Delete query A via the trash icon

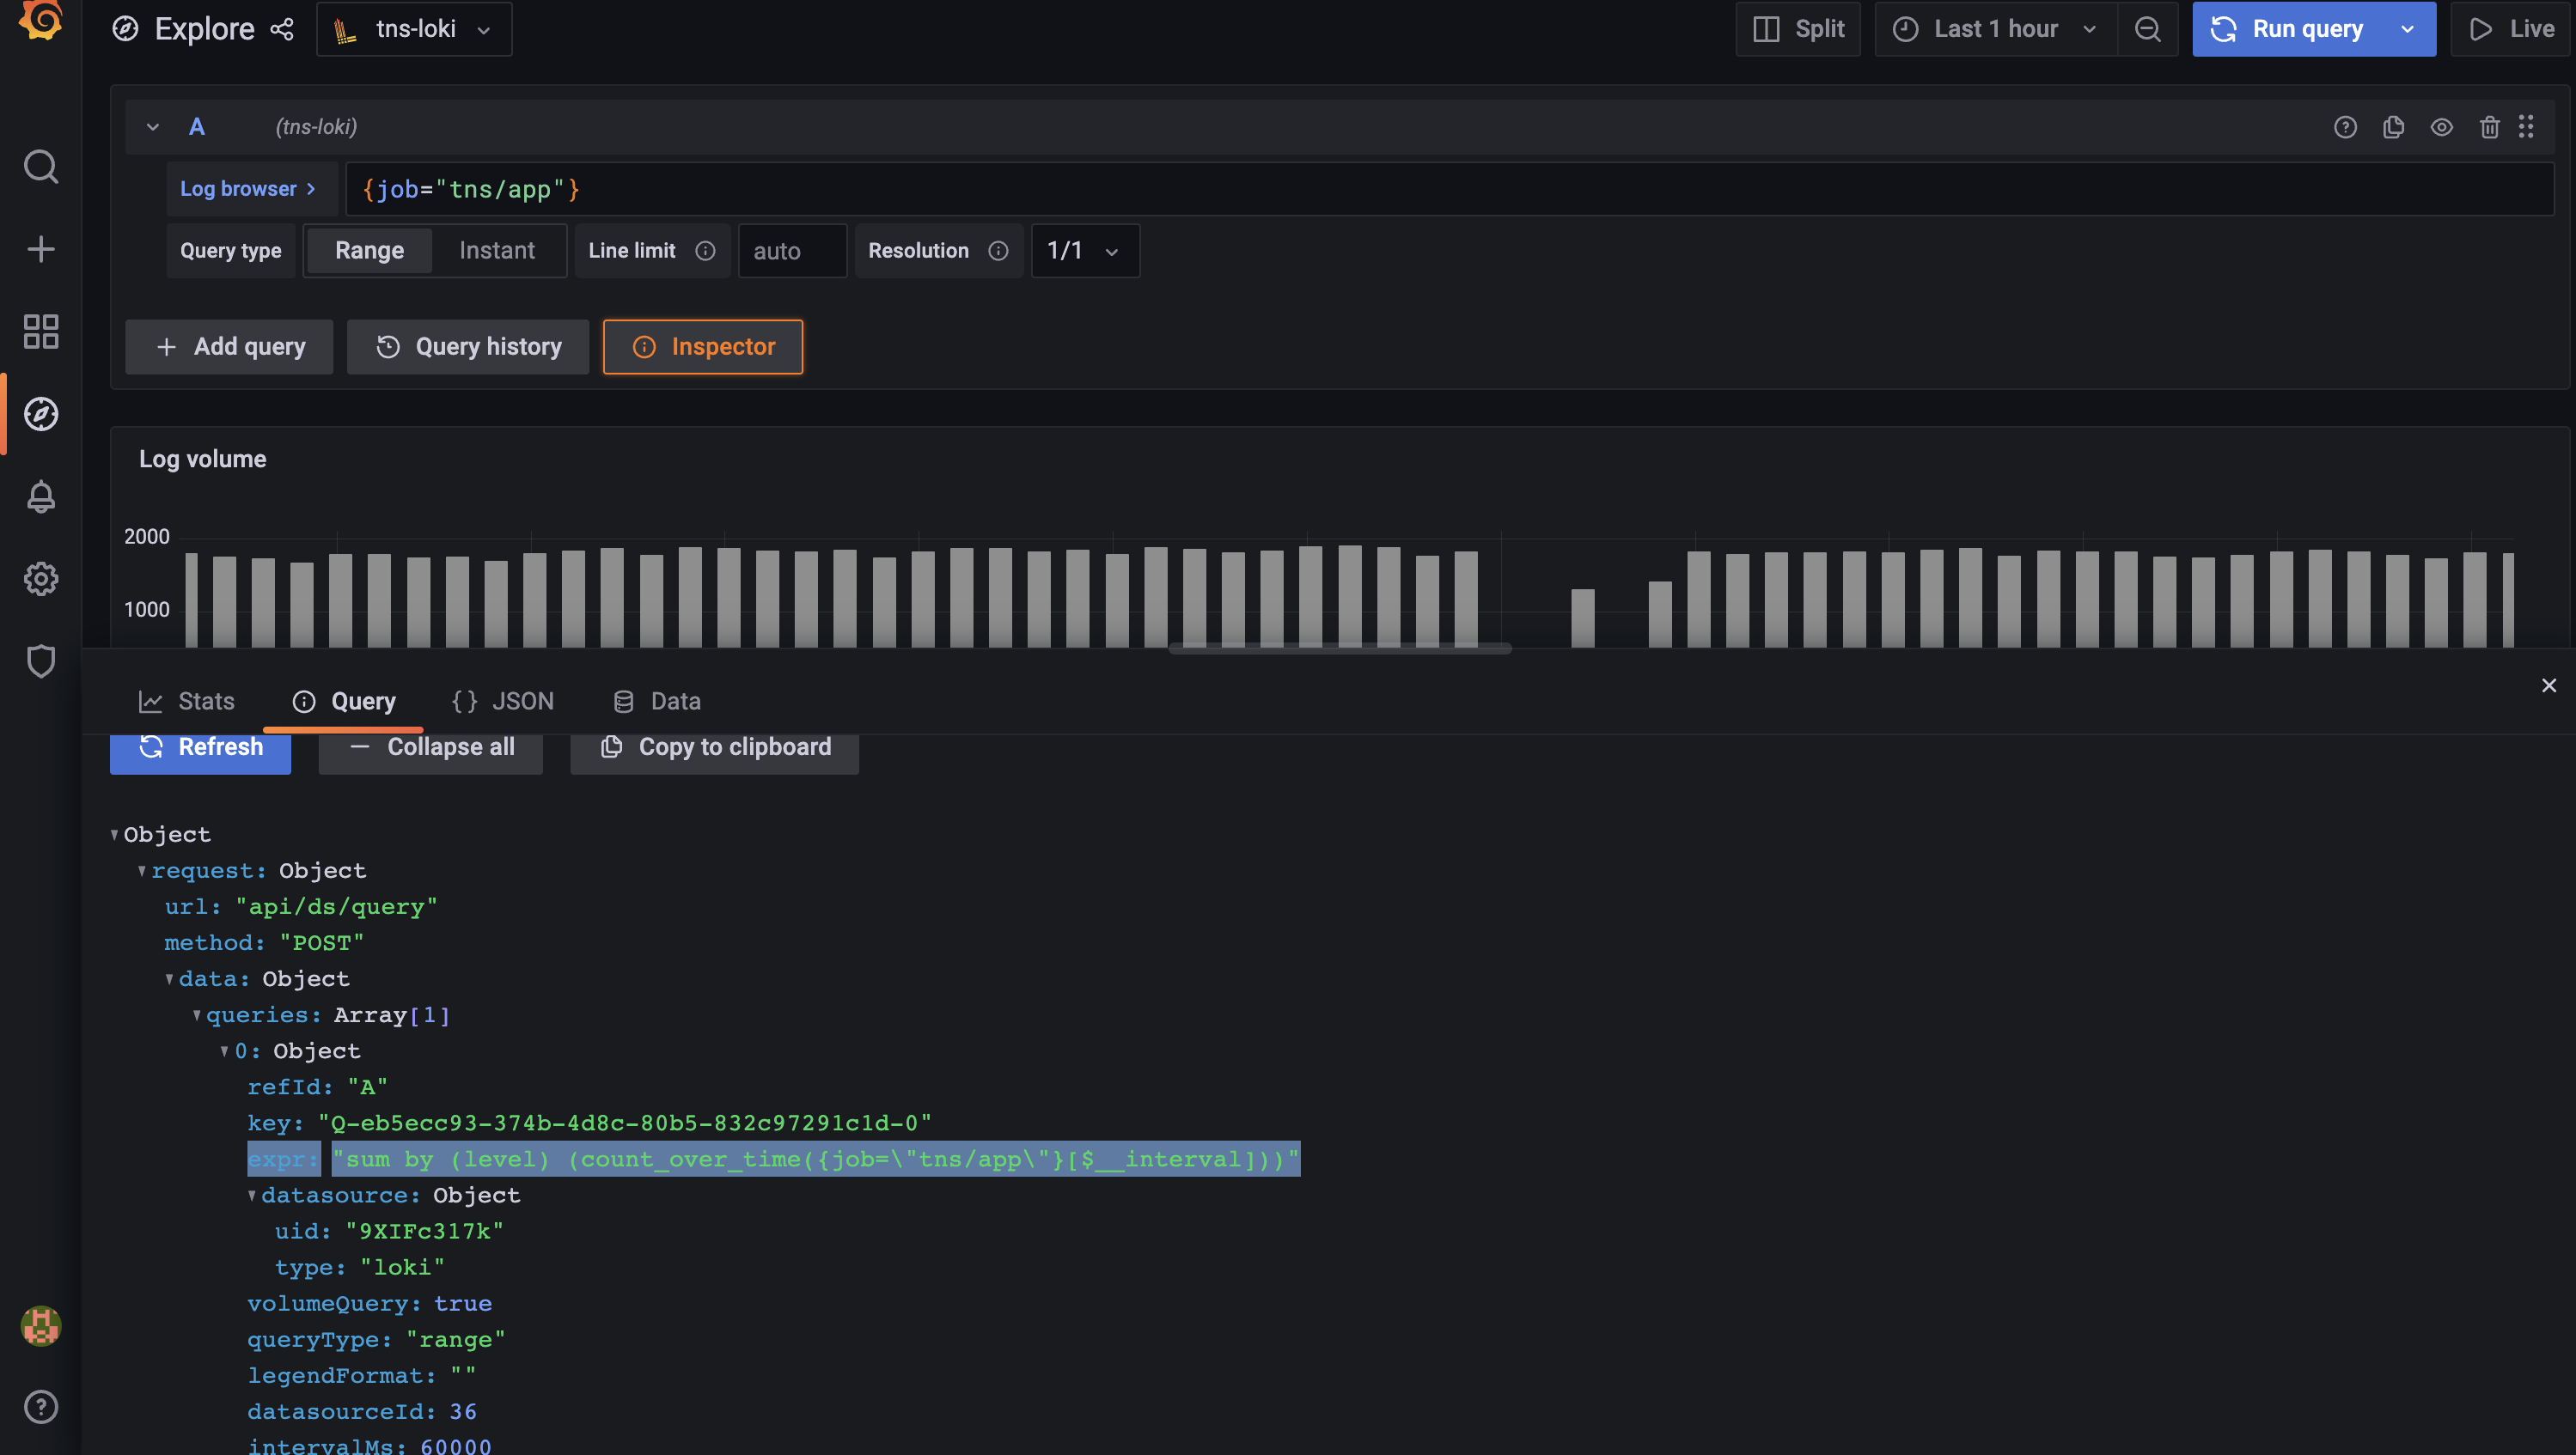2489,127
